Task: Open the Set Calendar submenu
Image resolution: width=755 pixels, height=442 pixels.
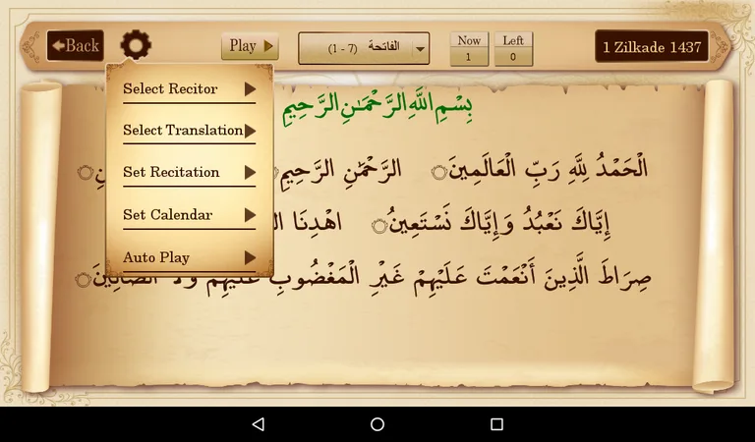Action: click(189, 215)
